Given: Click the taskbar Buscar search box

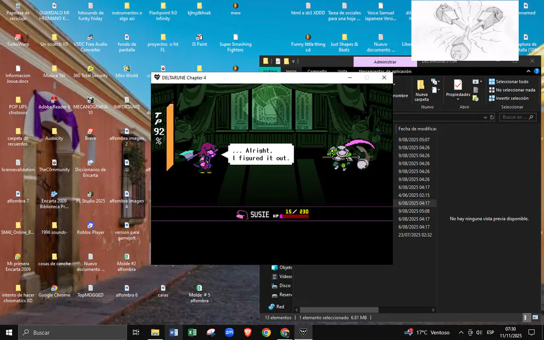Looking at the screenshot, I should pyautogui.click(x=73, y=332).
